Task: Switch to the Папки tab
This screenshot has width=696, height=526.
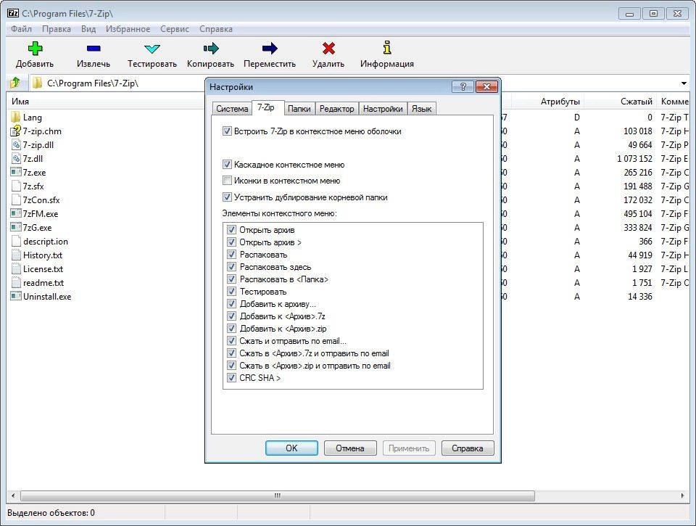Action: click(299, 109)
